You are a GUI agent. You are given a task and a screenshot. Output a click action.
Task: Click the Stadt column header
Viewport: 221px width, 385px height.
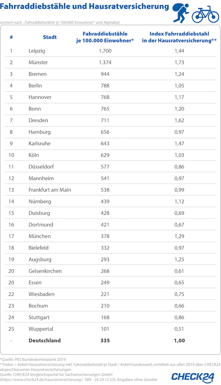click(x=49, y=37)
